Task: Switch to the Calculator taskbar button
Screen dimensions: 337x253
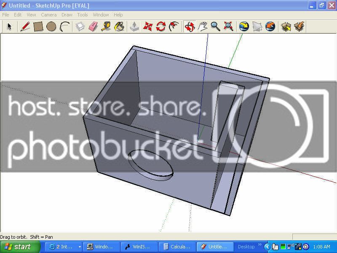Action: point(177,247)
